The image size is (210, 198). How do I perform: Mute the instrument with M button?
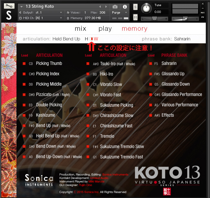pyautogui.click(x=135, y=17)
